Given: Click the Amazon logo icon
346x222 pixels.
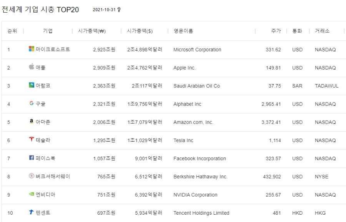Looking at the screenshot, I should 32,121.
